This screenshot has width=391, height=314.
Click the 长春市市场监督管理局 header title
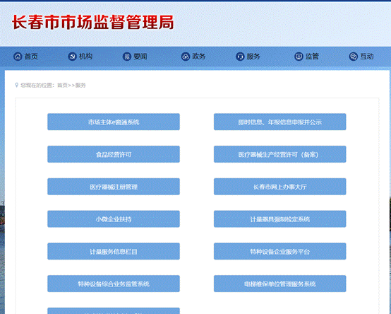[x=92, y=22]
